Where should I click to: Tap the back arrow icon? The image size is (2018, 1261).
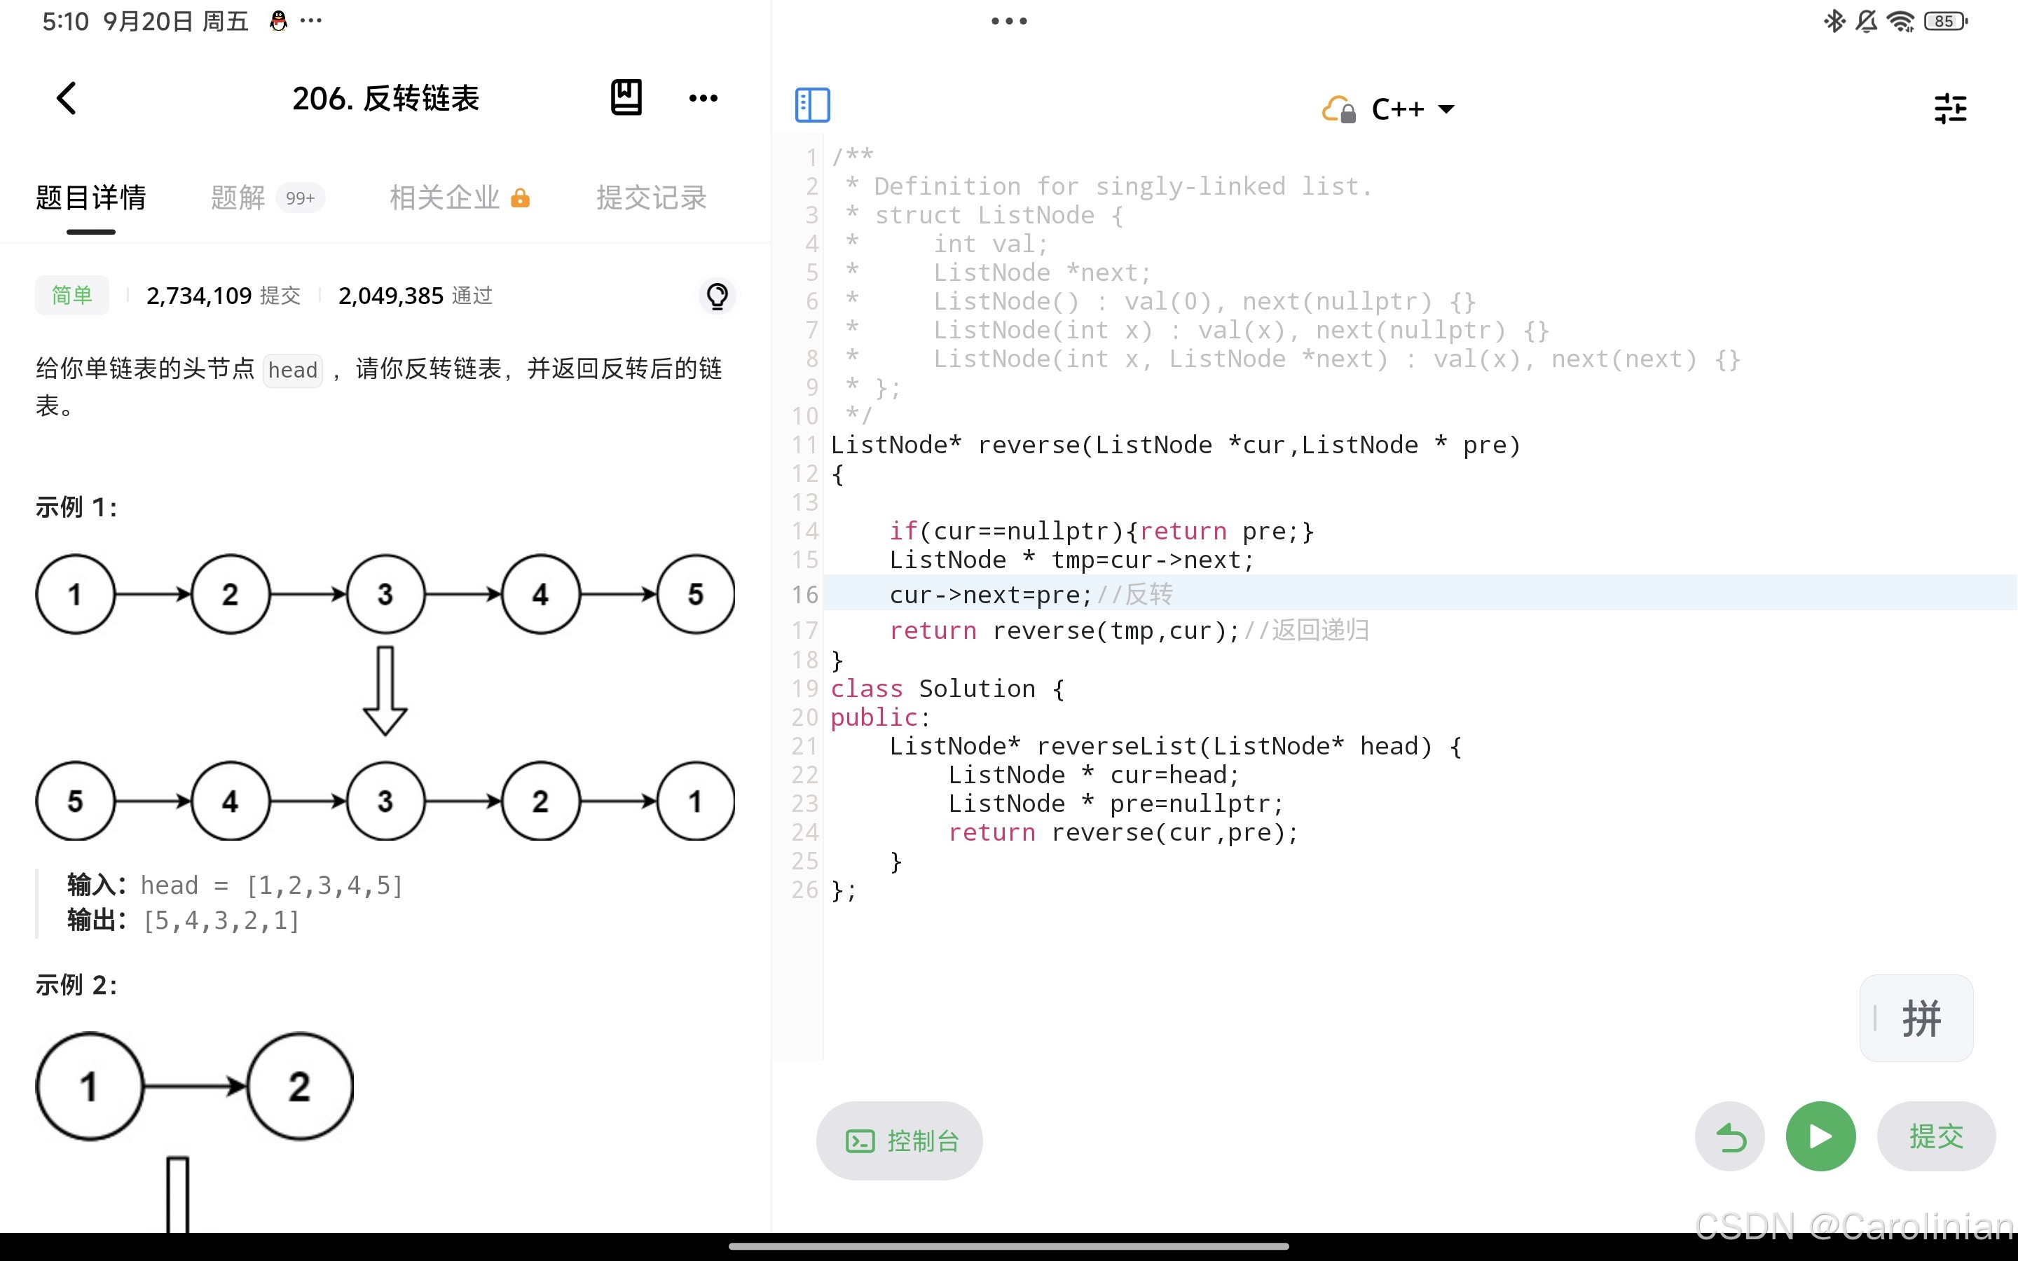(67, 98)
